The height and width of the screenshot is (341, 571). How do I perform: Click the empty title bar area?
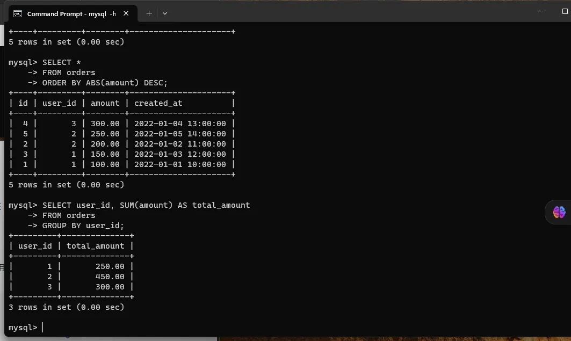tap(349, 12)
